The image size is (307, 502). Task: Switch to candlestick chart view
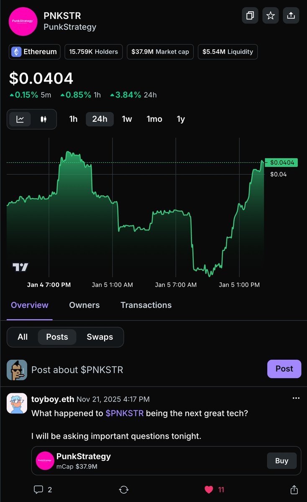pyautogui.click(x=43, y=119)
